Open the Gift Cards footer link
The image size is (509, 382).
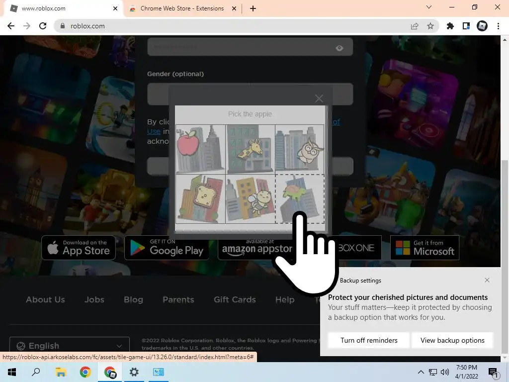pyautogui.click(x=235, y=299)
